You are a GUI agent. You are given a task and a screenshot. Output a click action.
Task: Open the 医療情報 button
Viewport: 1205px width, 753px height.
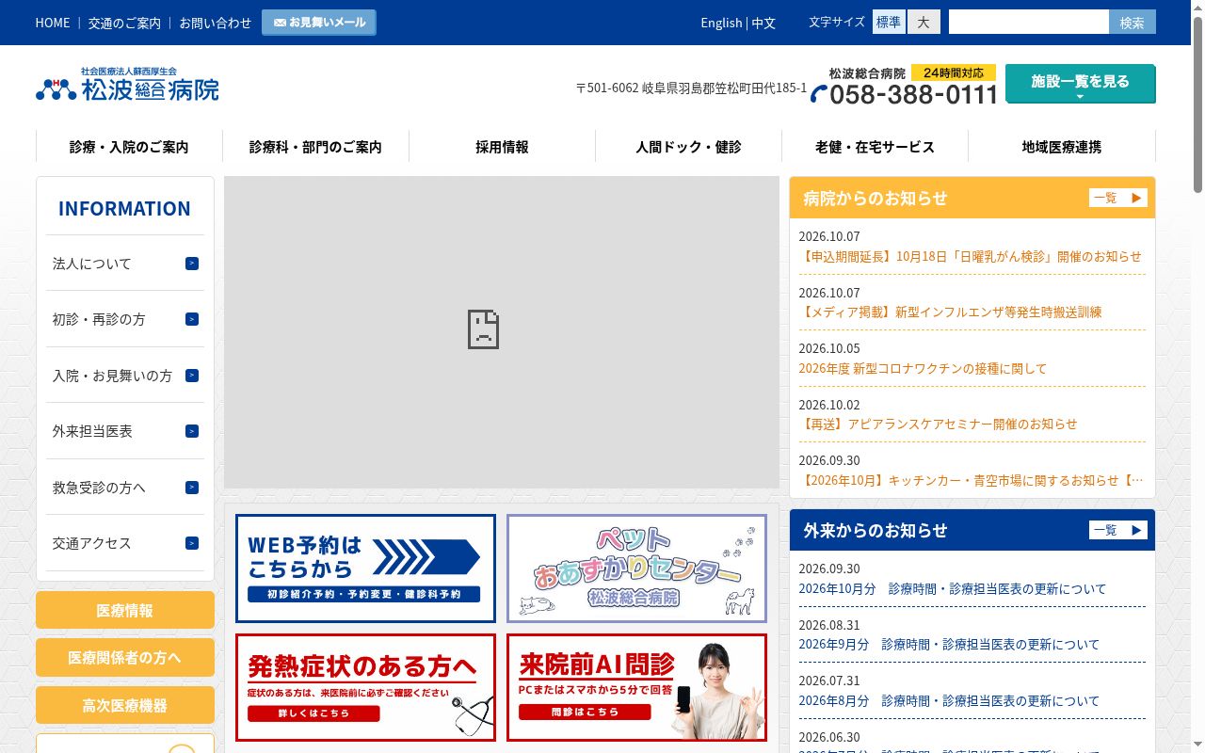[x=125, y=610]
